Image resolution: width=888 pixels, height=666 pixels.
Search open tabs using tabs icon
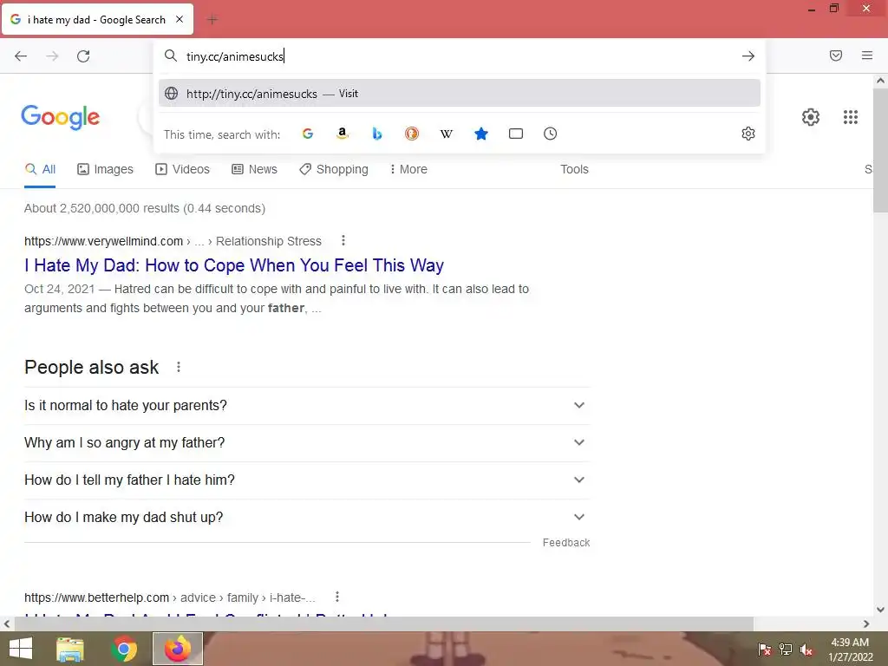coord(516,134)
